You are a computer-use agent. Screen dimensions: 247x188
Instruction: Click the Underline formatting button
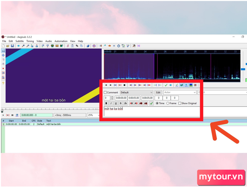tap(116, 103)
